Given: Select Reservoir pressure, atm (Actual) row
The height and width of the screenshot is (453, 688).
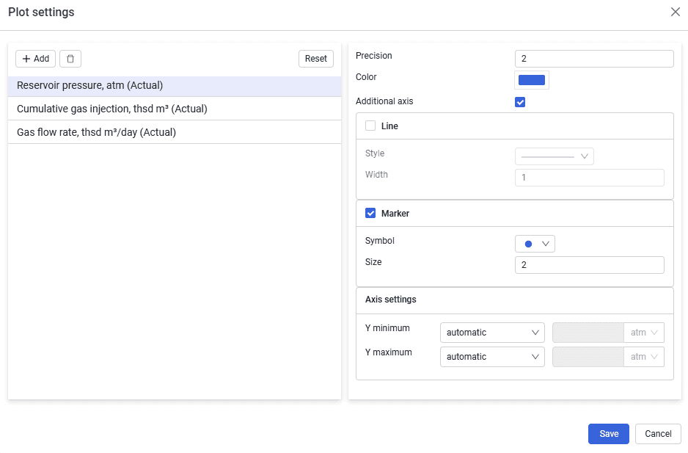Looking at the screenshot, I should coord(175,85).
